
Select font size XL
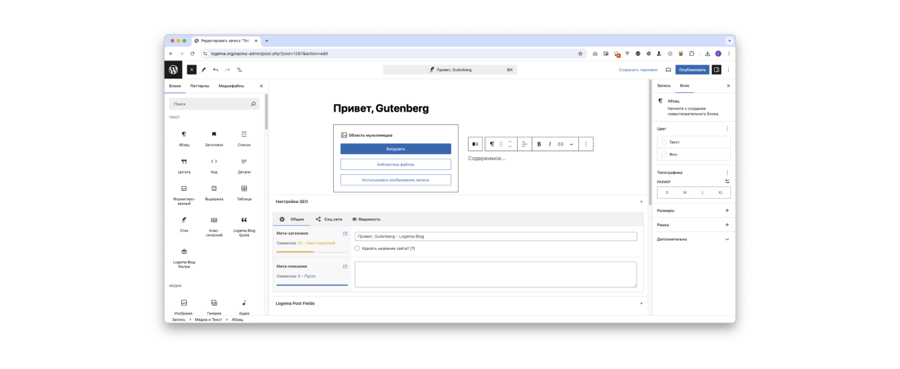coord(721,192)
